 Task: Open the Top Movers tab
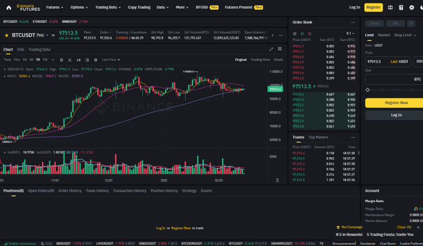pos(318,137)
